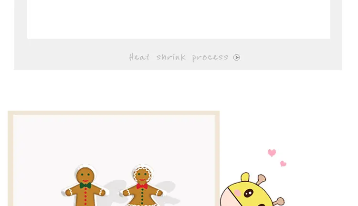Click the large pink heart
Image resolution: width=358 pixels, height=206 pixels.
coord(272,153)
